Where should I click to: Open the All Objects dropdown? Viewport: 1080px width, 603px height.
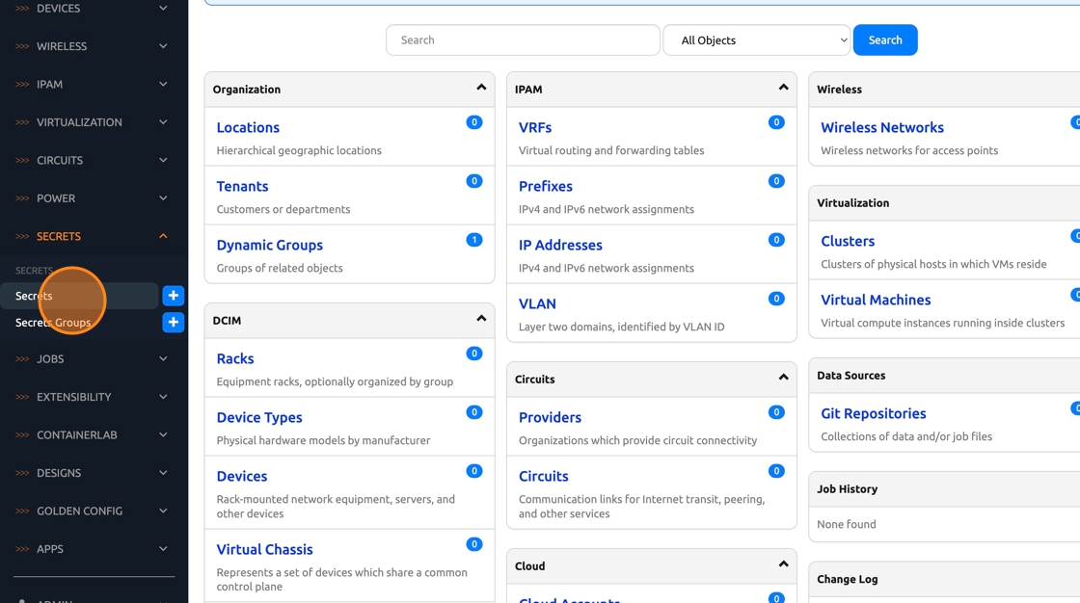click(x=756, y=40)
